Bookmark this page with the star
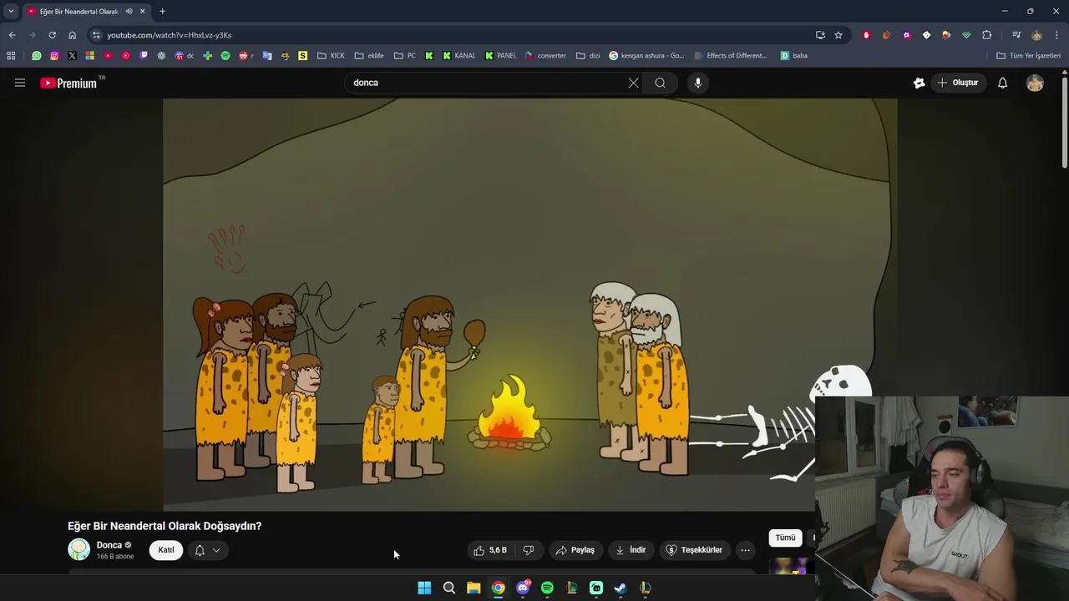 [838, 35]
